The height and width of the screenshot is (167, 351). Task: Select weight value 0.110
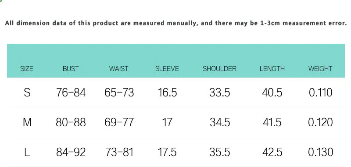tap(321, 92)
